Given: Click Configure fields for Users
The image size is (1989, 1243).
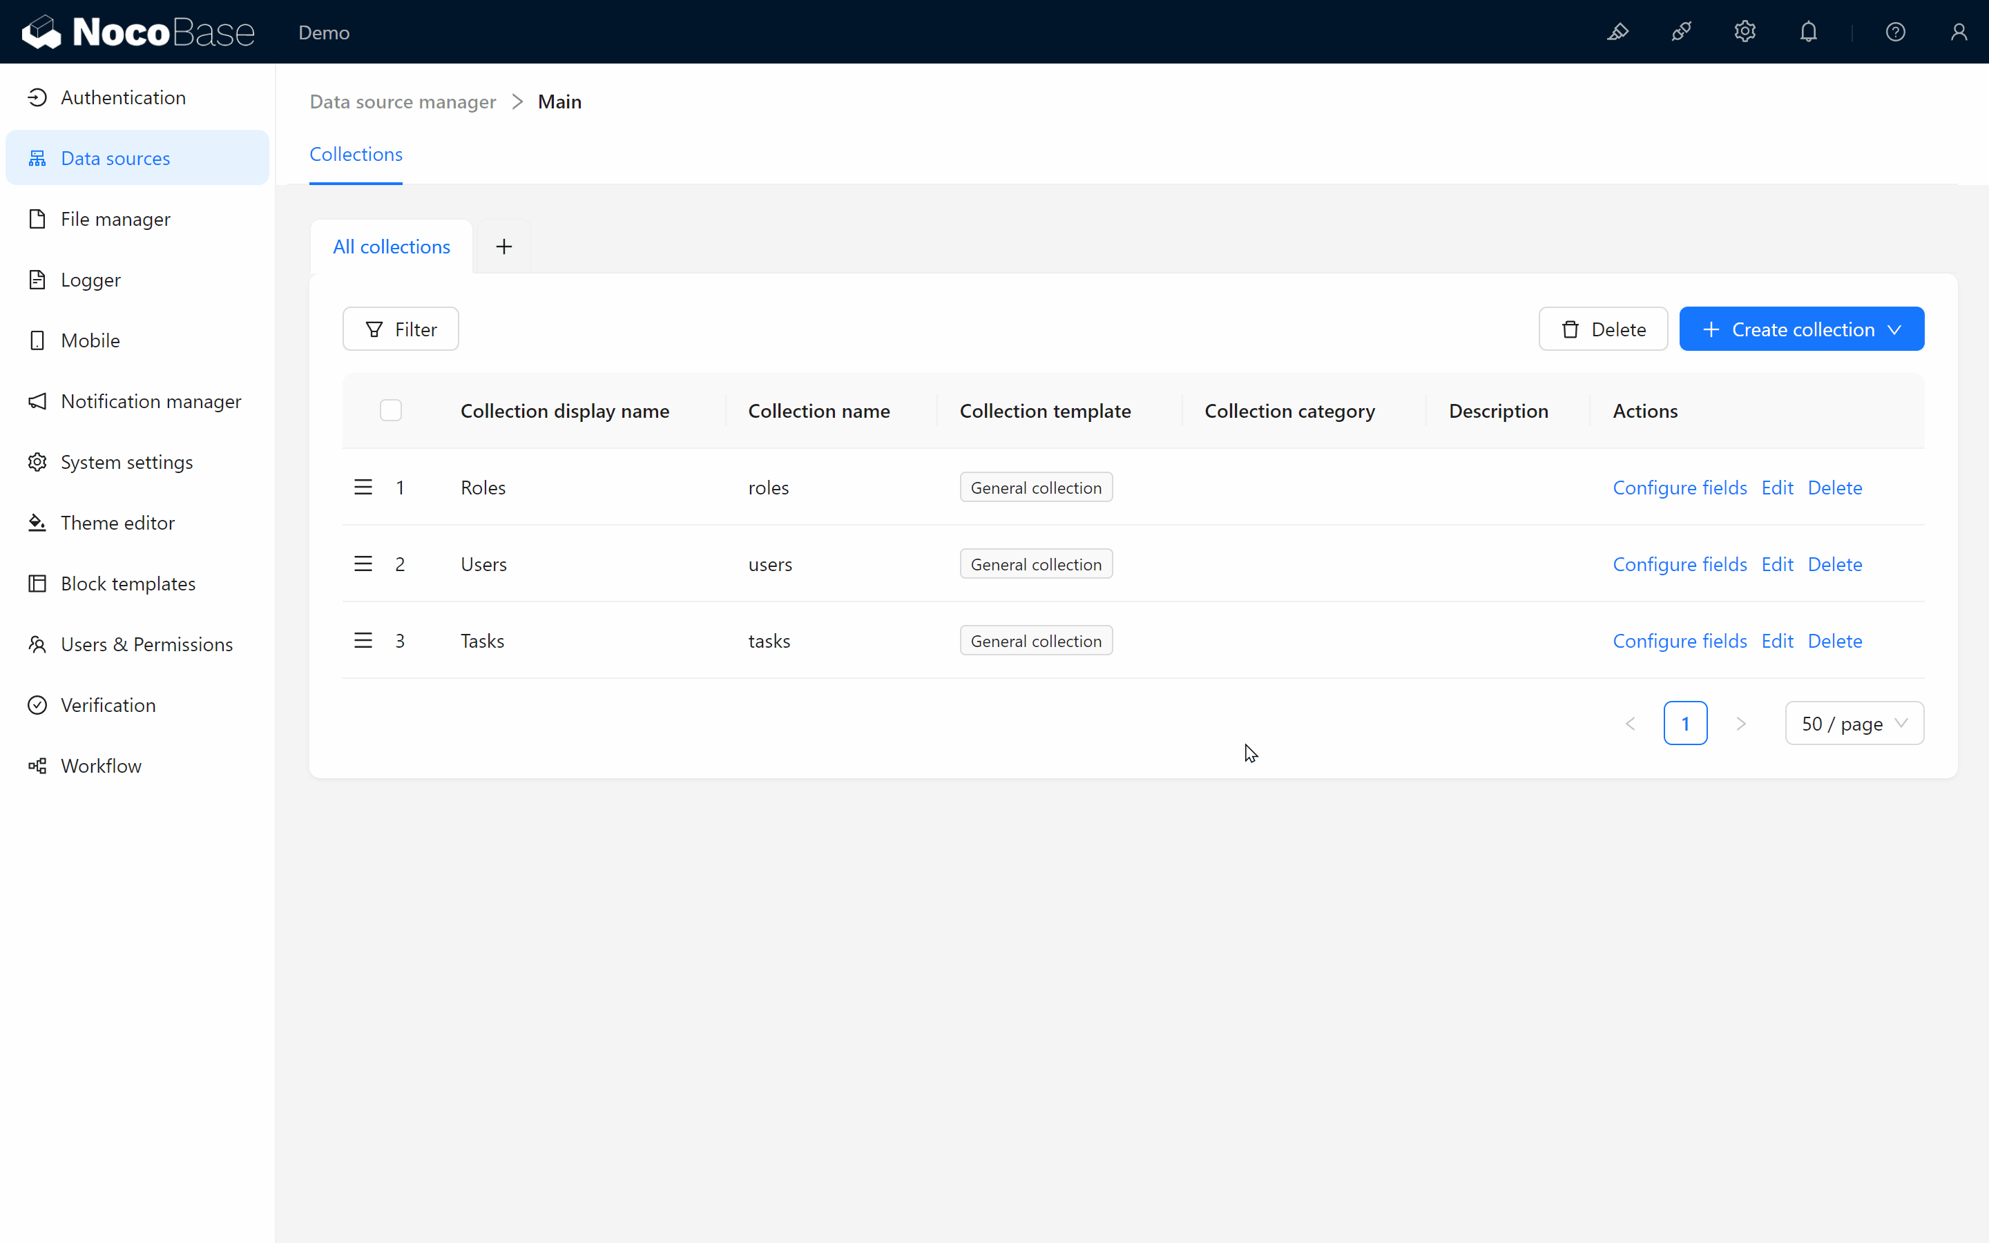Looking at the screenshot, I should [x=1680, y=563].
